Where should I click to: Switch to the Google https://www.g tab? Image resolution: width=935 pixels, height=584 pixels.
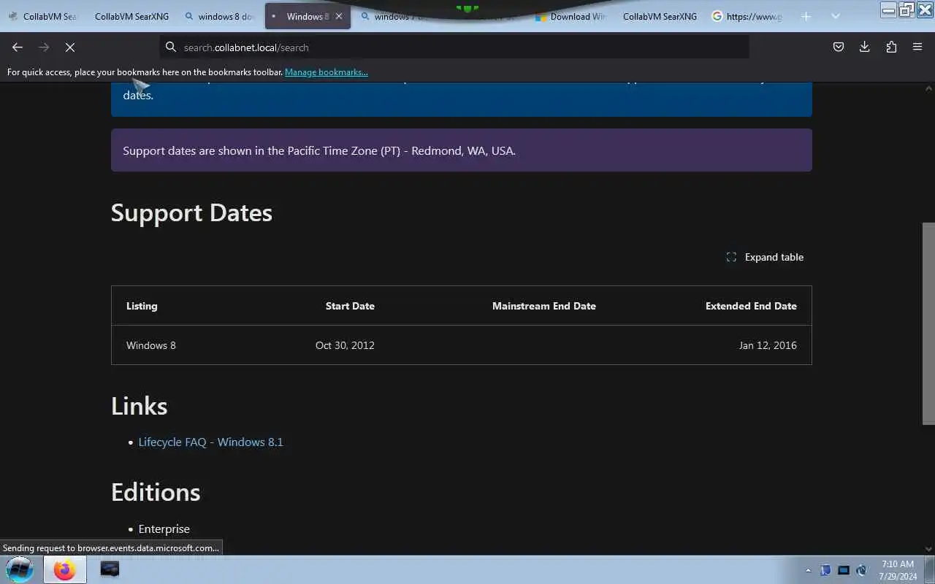[x=747, y=16]
